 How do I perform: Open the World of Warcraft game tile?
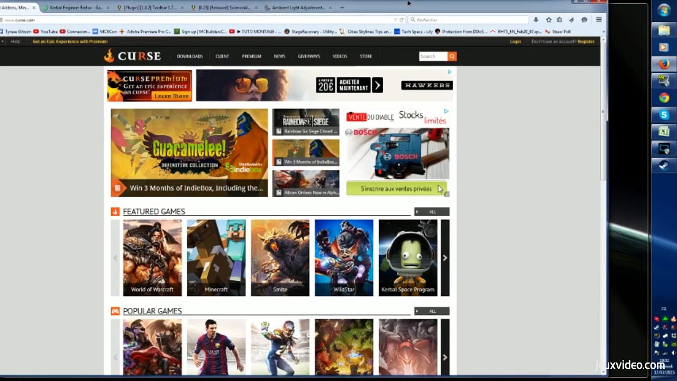click(152, 258)
